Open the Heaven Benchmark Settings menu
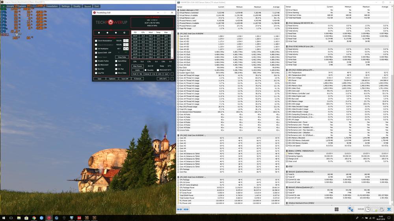The height and width of the screenshot is (221, 394). click(x=65, y=6)
